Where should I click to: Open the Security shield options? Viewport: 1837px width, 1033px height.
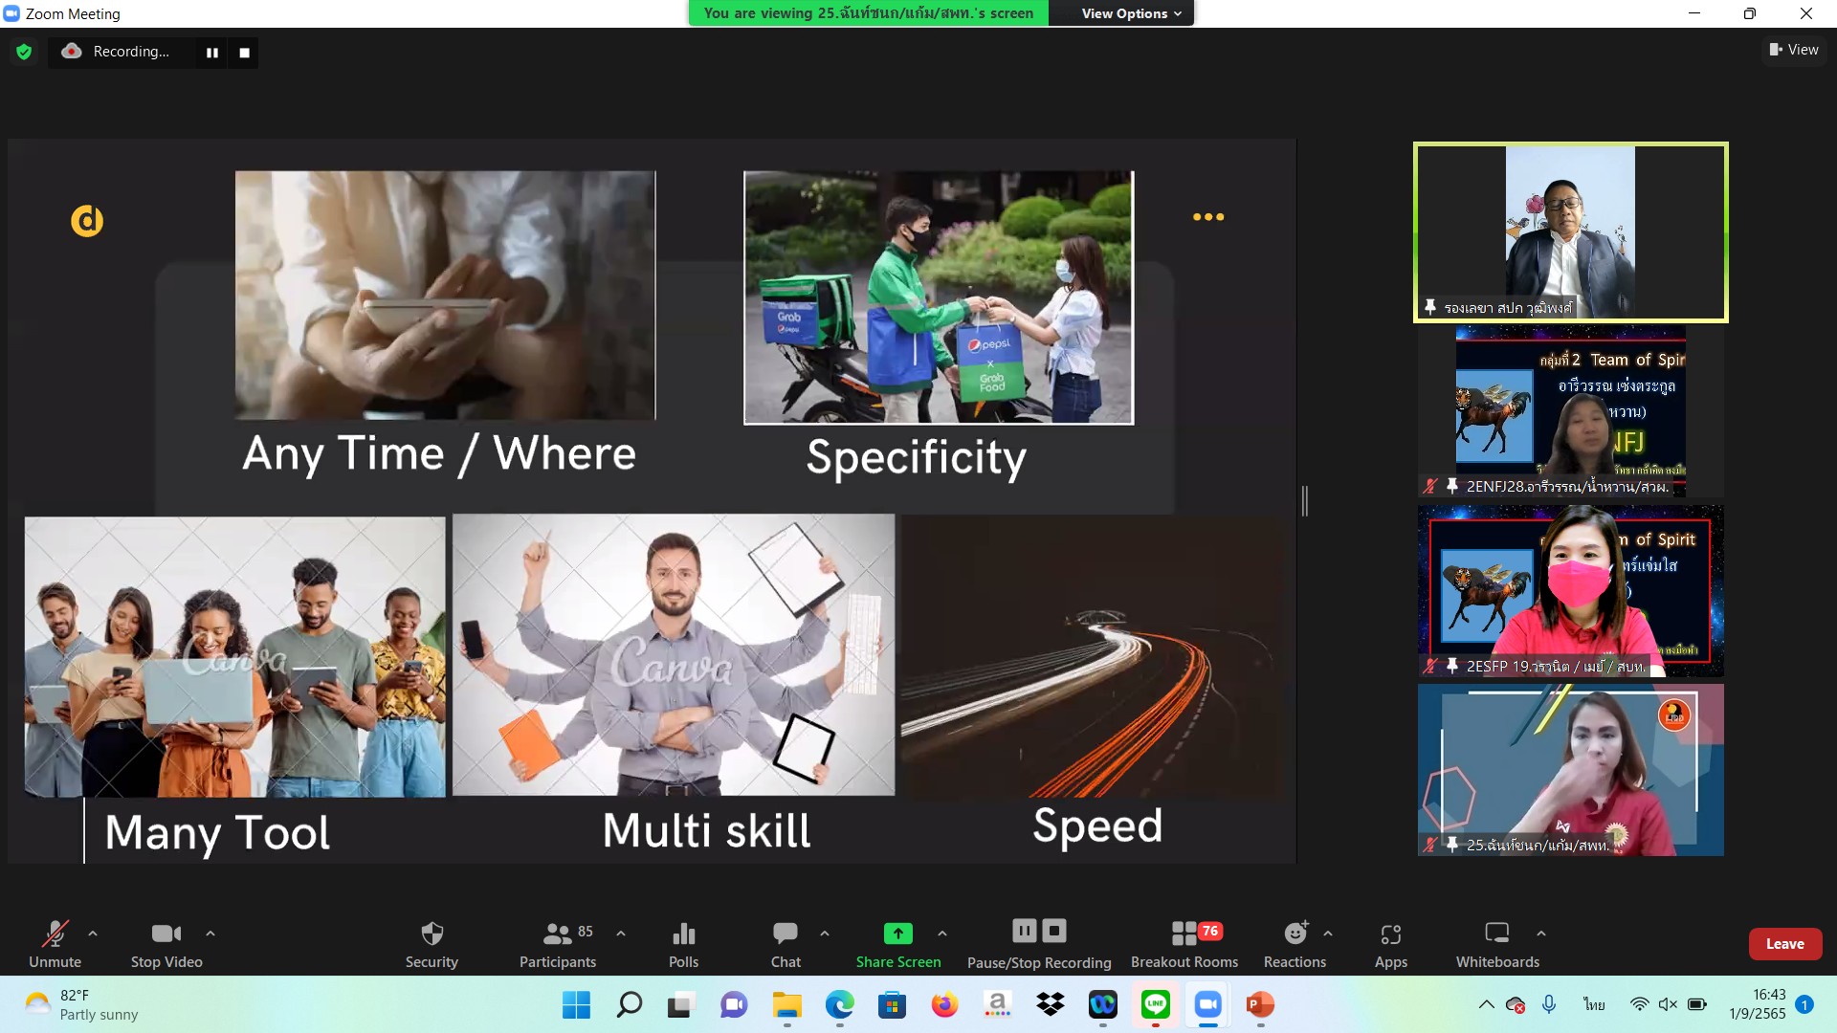pos(432,943)
